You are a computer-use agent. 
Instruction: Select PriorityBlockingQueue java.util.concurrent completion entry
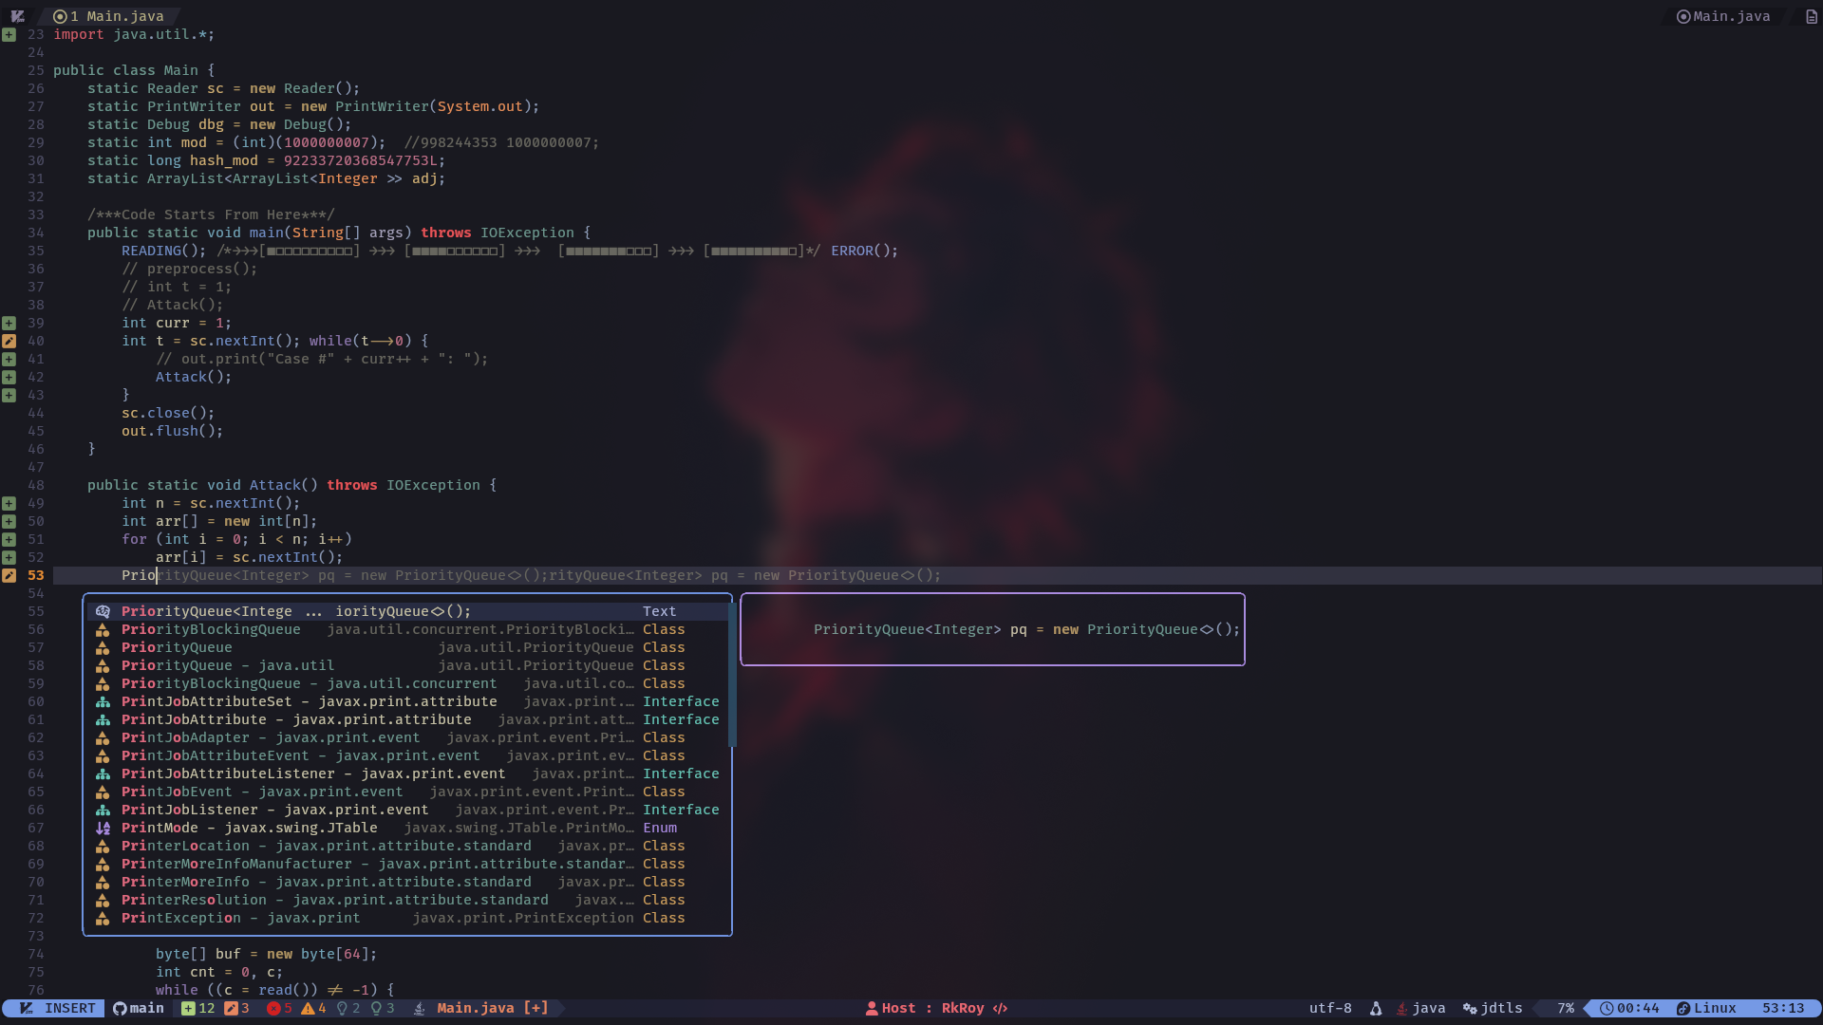[309, 683]
